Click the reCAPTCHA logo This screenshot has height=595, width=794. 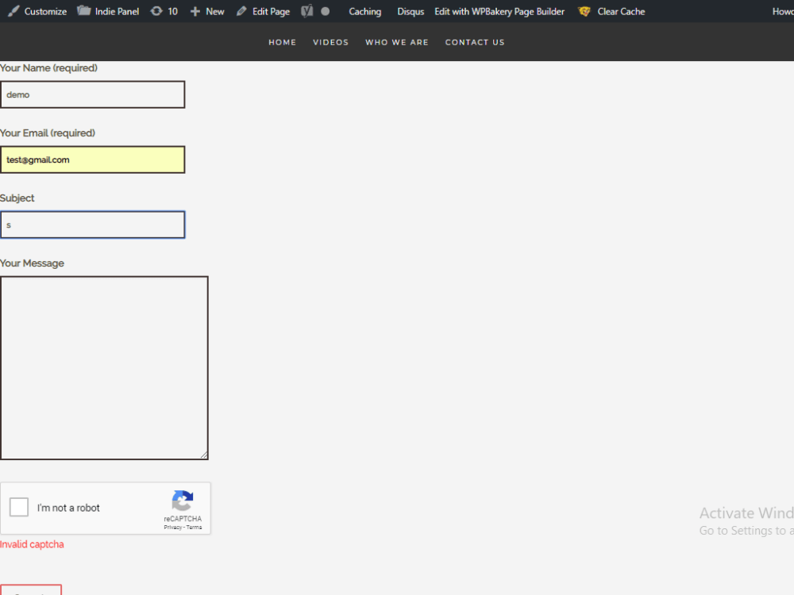click(183, 501)
